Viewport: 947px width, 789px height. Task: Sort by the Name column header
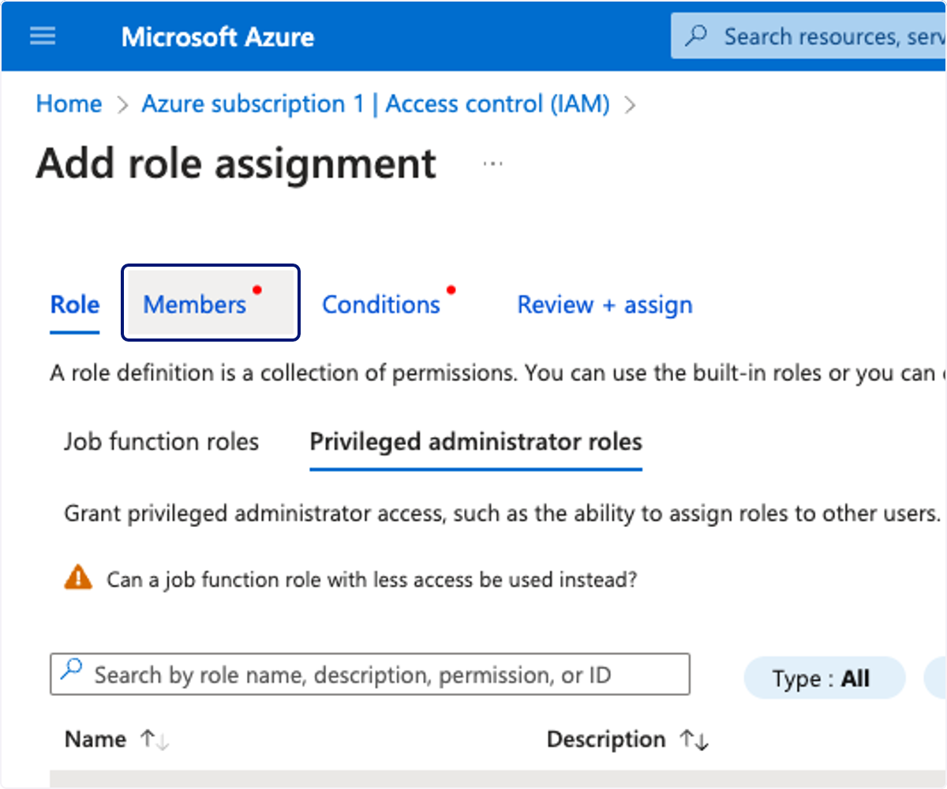tap(95, 740)
